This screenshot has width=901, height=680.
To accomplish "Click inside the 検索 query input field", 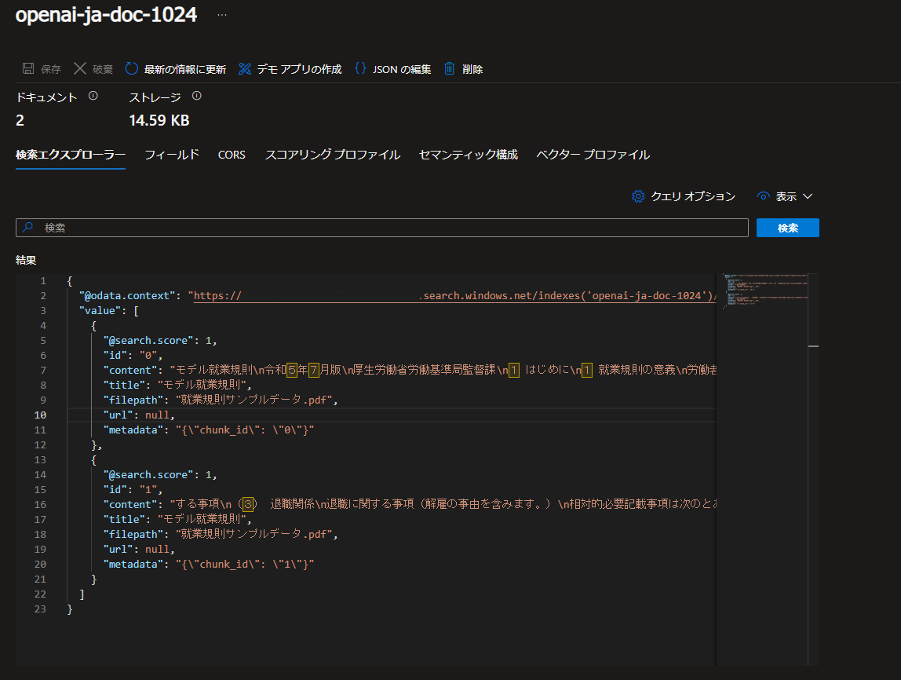I will click(x=382, y=228).
